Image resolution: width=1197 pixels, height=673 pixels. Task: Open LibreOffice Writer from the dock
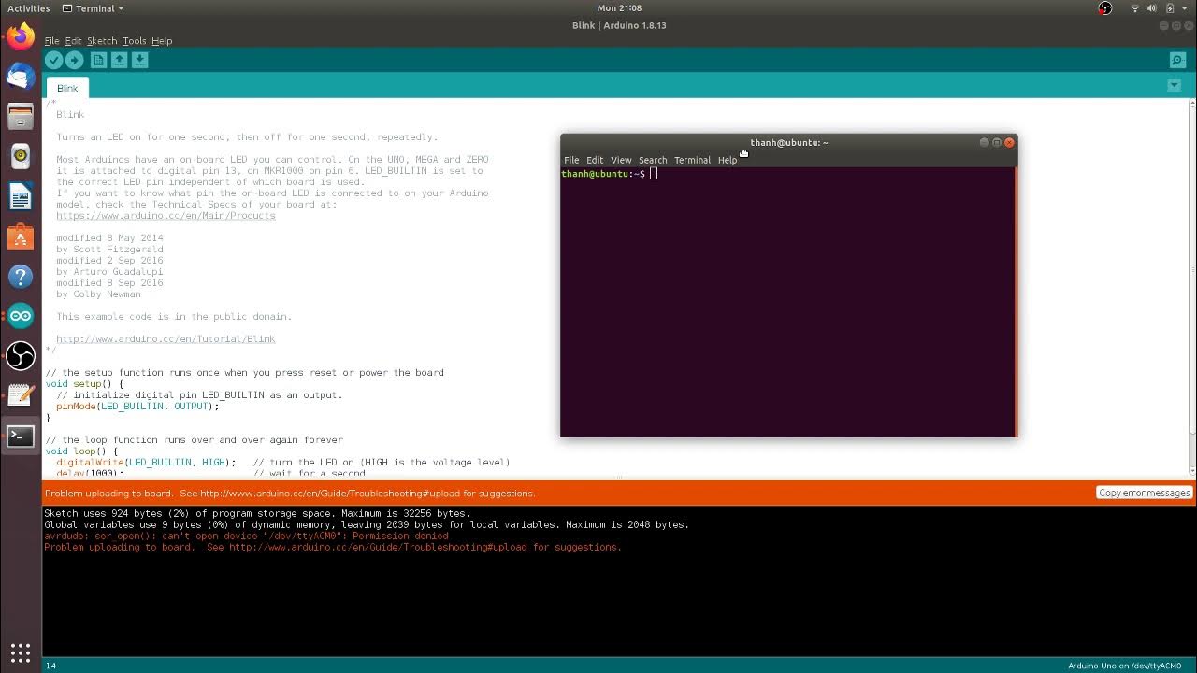coord(21,196)
